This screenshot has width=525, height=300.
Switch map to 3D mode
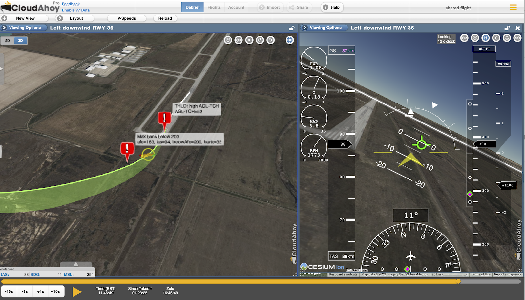click(20, 41)
